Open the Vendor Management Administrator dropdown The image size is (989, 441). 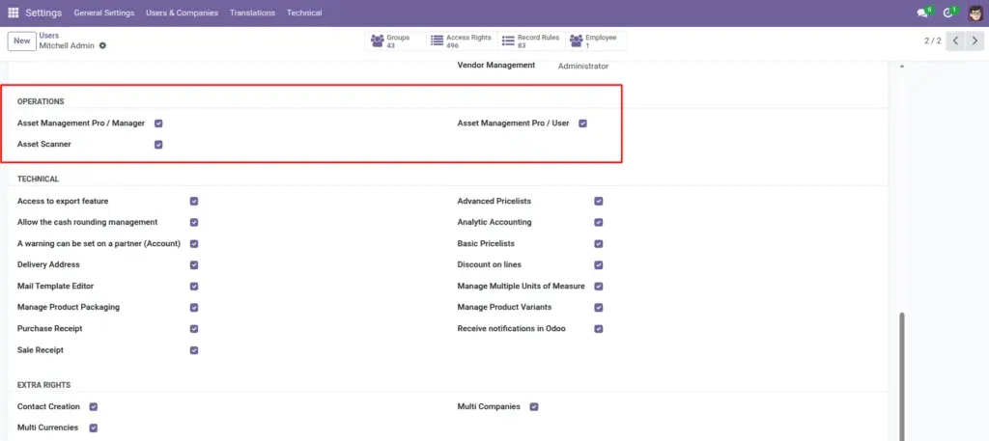coord(582,66)
